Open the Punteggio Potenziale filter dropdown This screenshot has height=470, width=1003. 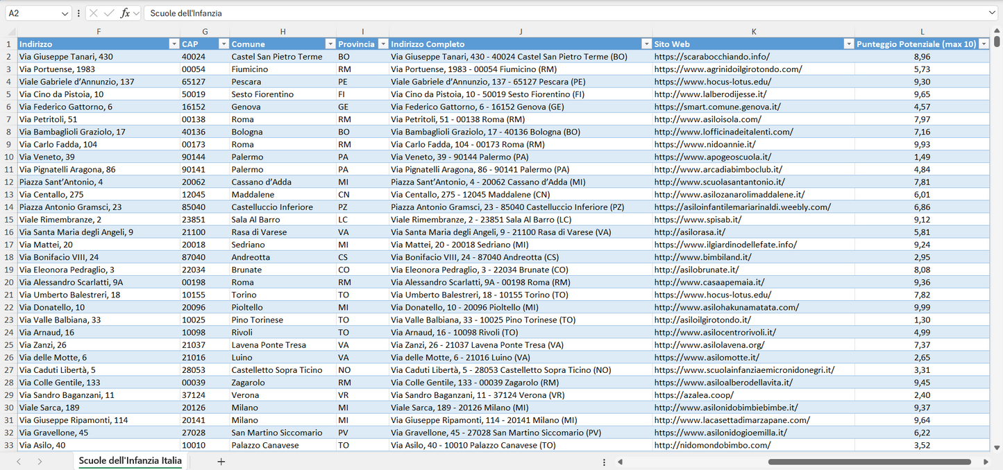(x=984, y=43)
